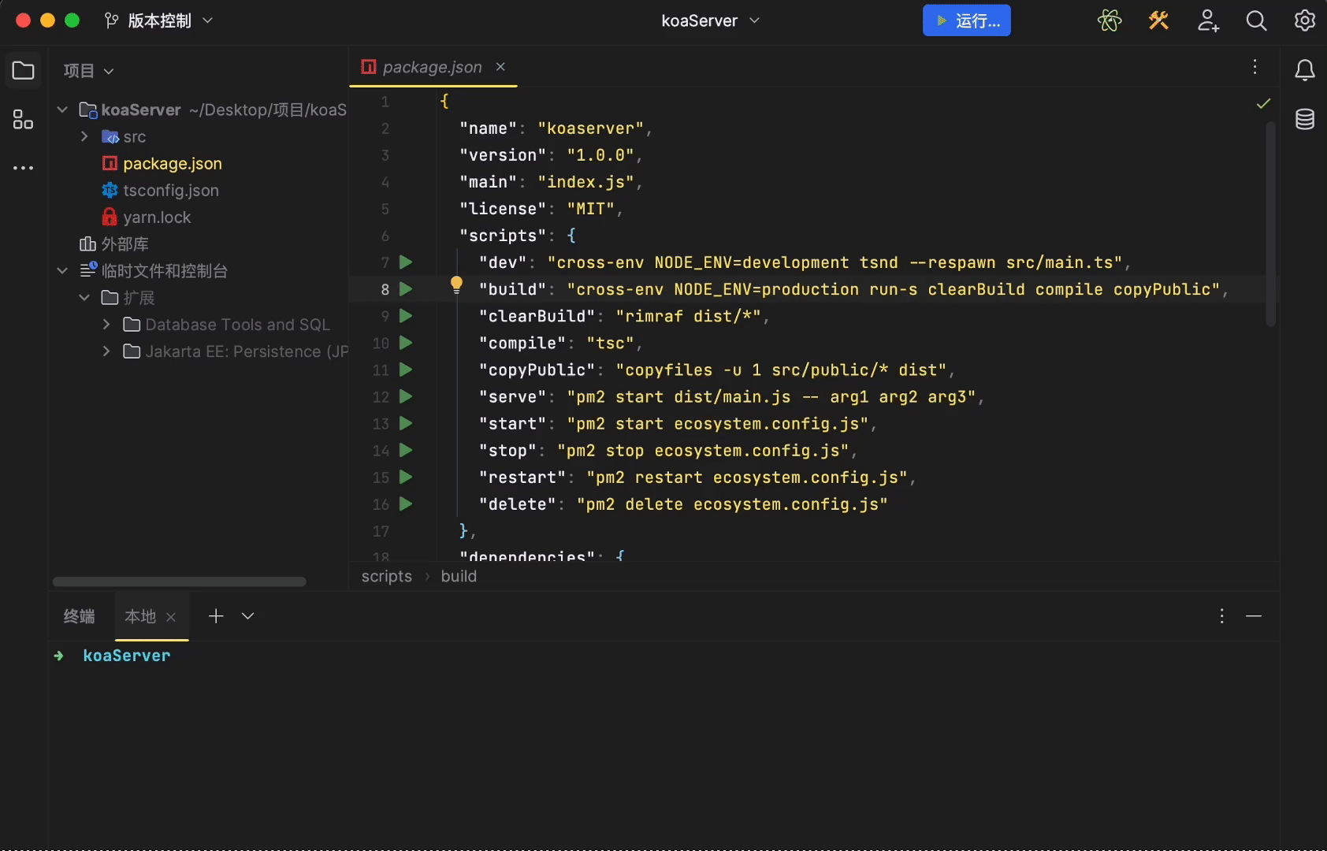Viewport: 1327px width, 851px height.
Task: Open the Code With Me user icon
Action: (1208, 20)
